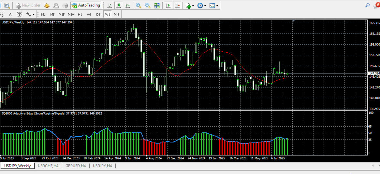Click the New Order button
This screenshot has width=380, height=174.
(28, 5)
